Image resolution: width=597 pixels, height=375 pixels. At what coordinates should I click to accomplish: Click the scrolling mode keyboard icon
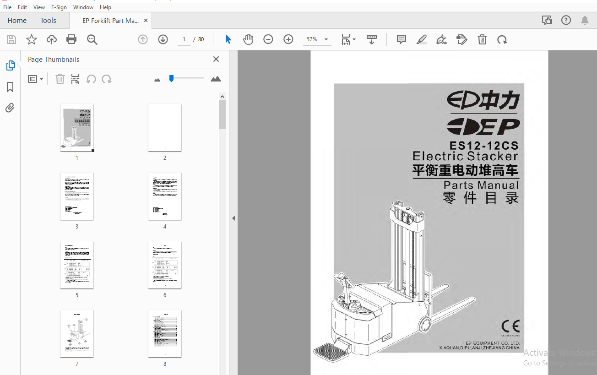pos(372,39)
